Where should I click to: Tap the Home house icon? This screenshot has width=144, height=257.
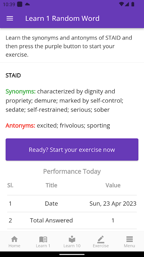click(x=14, y=239)
